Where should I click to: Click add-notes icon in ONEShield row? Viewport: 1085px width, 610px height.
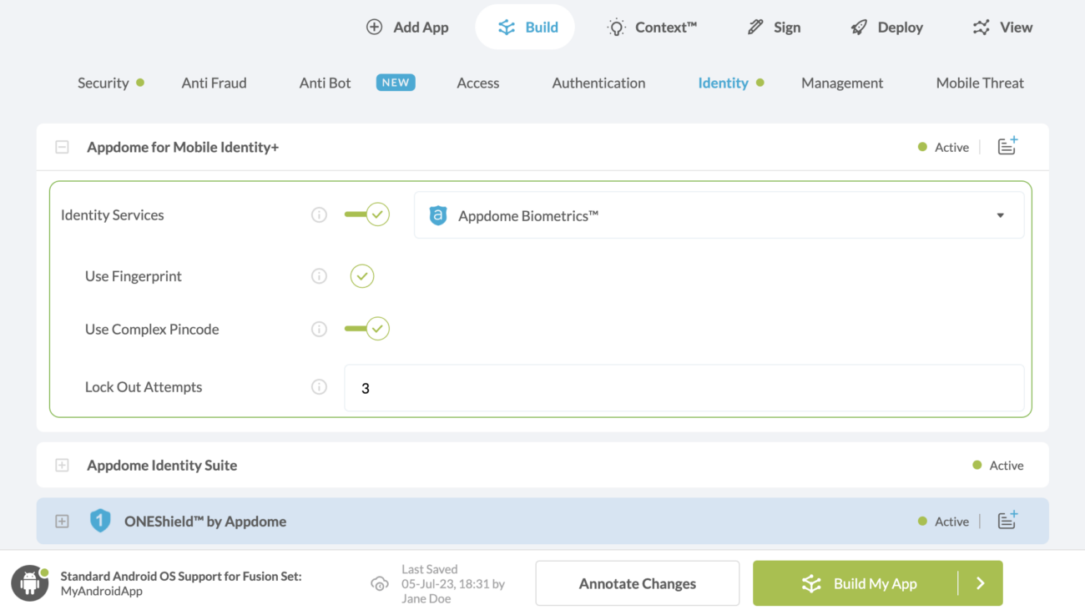(x=1007, y=522)
